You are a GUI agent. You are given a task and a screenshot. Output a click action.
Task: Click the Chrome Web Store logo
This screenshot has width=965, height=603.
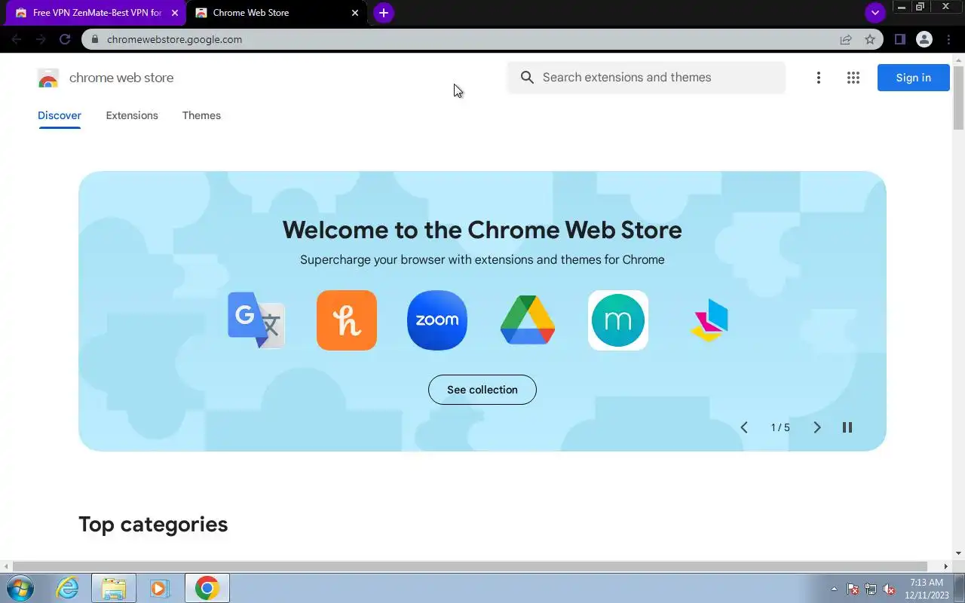(48, 78)
